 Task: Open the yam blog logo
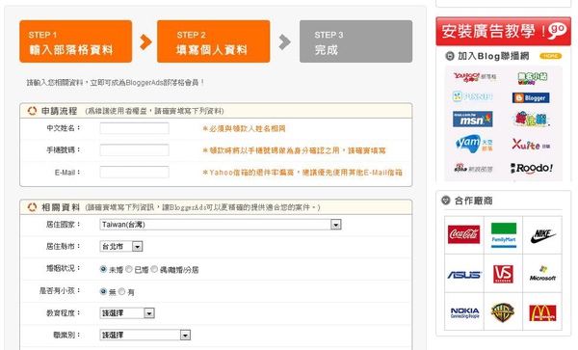click(x=474, y=144)
